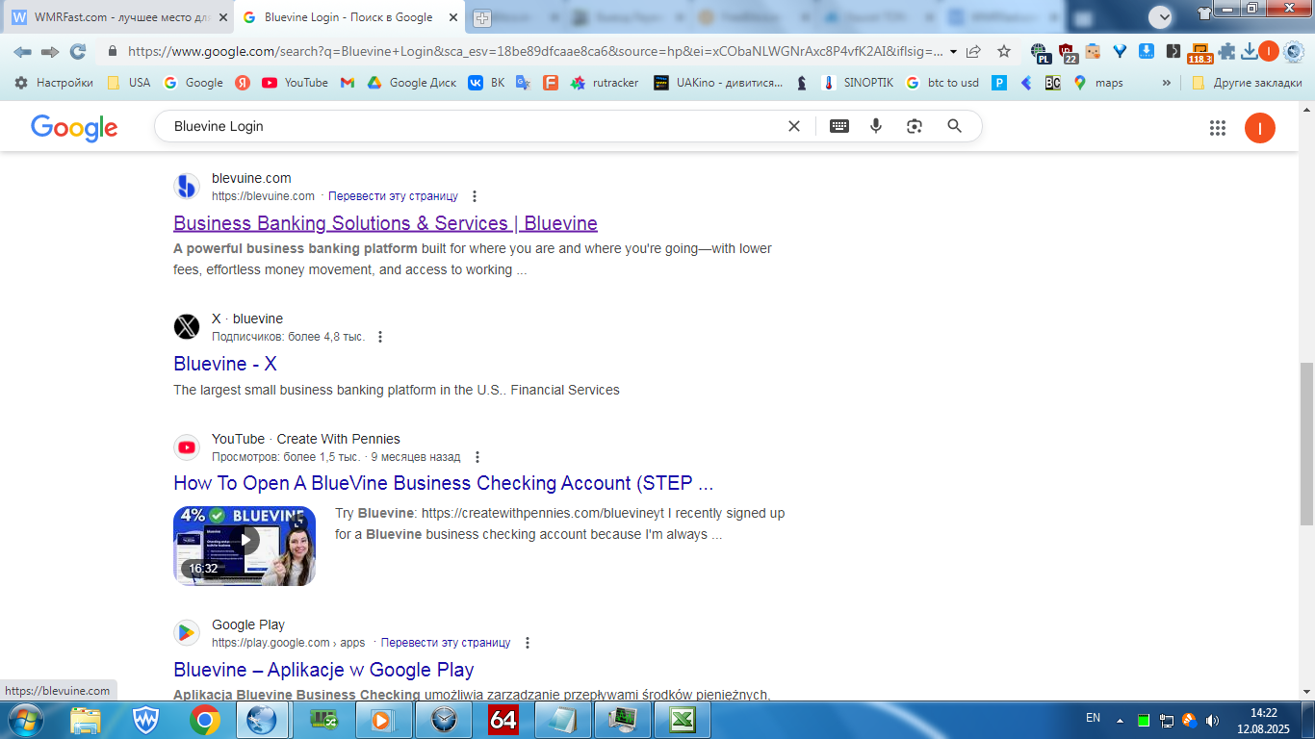Open the Google apps grid
The width and height of the screenshot is (1315, 739).
click(x=1218, y=128)
